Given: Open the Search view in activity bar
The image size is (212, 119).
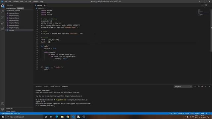Looking at the screenshot, I should pyautogui.click(x=2, y=12).
